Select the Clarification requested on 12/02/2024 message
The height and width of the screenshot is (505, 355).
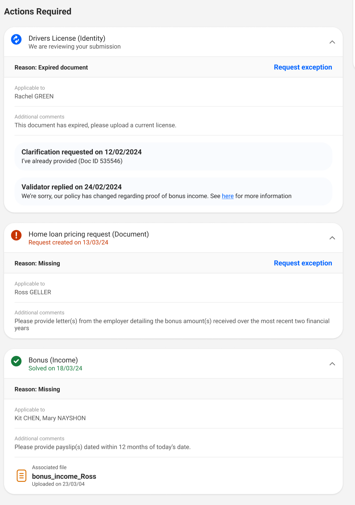pyautogui.click(x=82, y=152)
